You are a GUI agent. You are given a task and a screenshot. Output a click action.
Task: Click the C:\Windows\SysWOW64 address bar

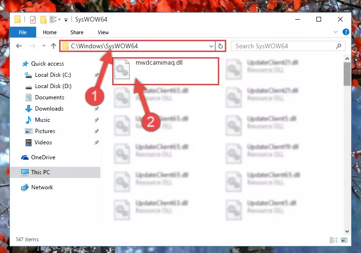click(138, 46)
